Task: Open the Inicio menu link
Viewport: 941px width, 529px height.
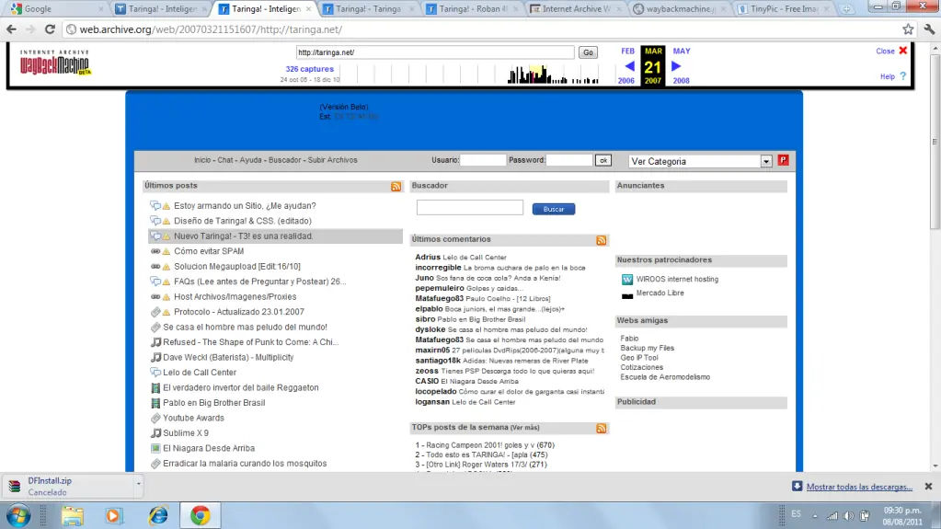Action: pos(202,160)
